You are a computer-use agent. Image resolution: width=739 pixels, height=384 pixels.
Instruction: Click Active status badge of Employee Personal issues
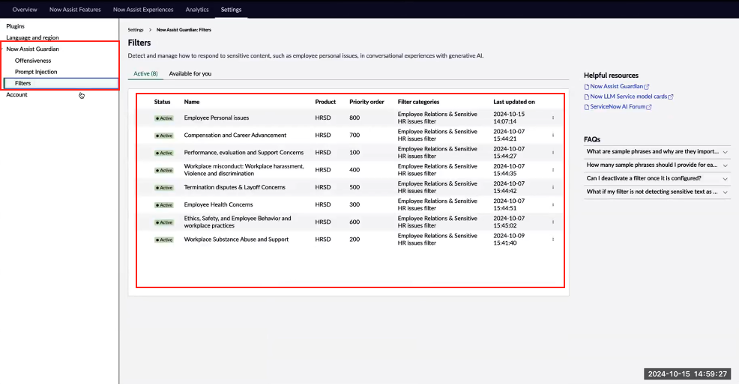coord(164,118)
